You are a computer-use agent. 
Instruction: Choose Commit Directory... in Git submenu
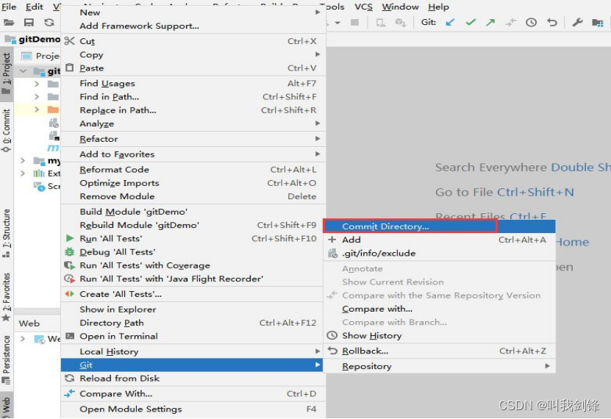coord(440,226)
